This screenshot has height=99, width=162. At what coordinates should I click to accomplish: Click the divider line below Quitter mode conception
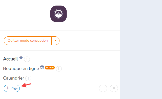(x=60, y=51)
